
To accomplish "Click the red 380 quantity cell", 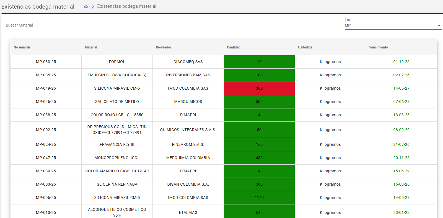I will 259,88.
